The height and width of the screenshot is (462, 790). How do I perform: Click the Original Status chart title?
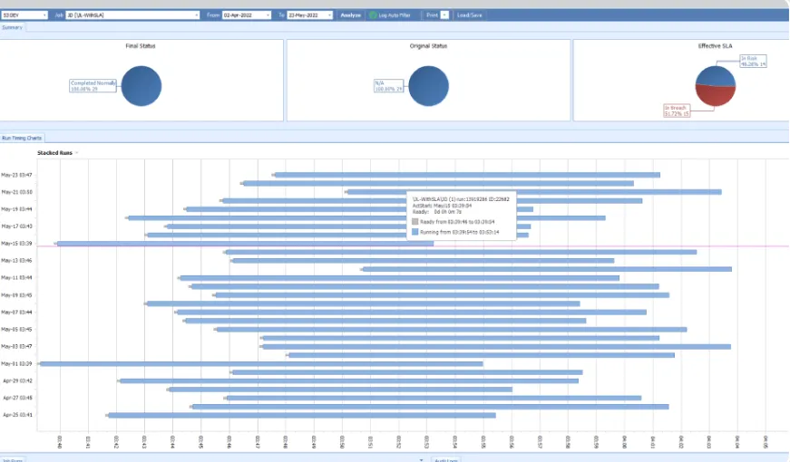point(428,46)
